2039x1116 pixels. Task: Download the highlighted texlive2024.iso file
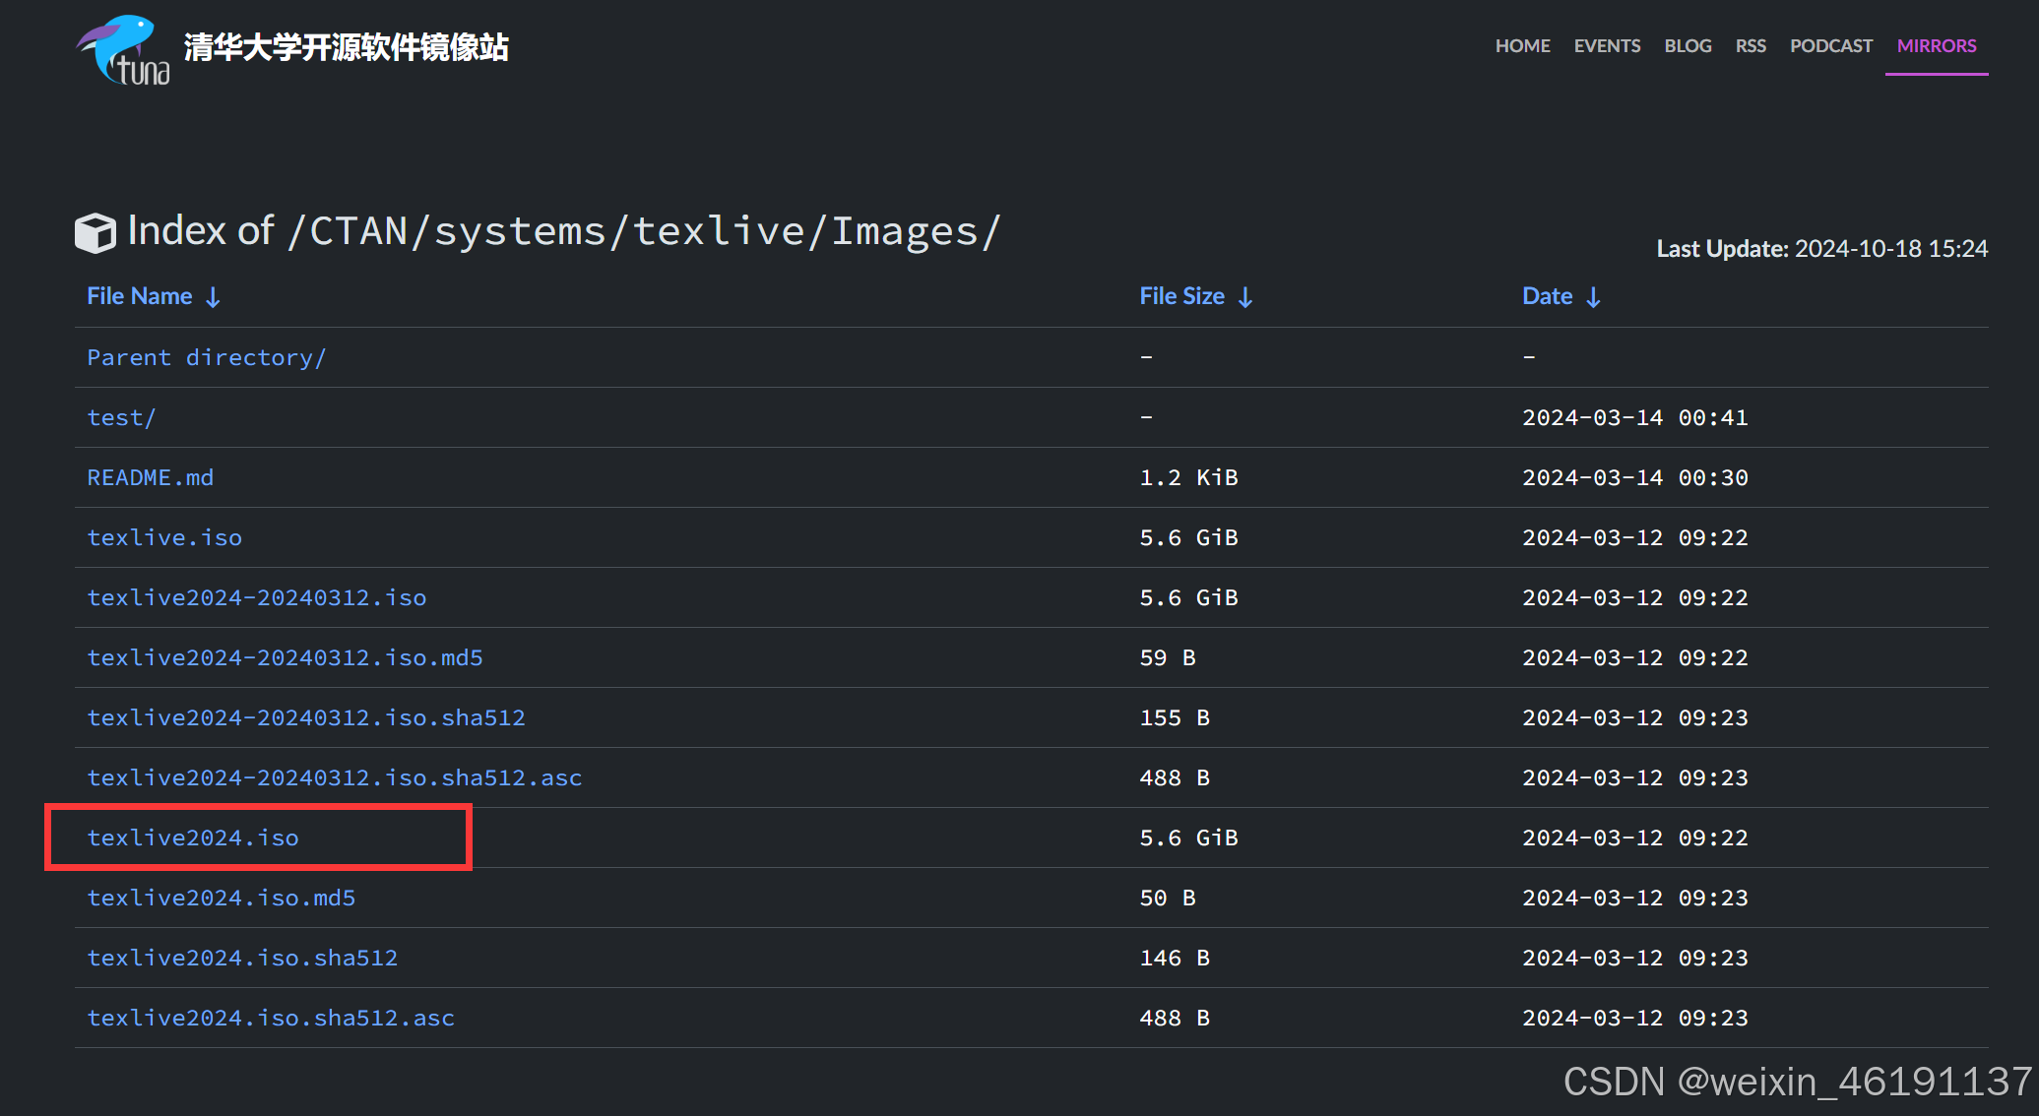(193, 837)
